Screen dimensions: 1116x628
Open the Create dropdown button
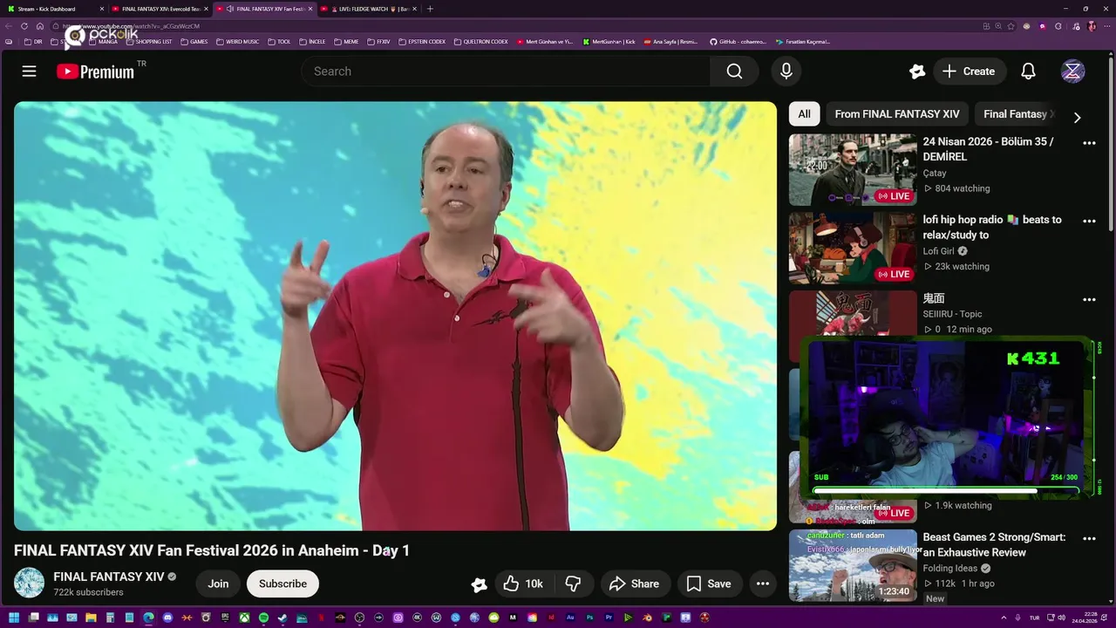pos(968,72)
